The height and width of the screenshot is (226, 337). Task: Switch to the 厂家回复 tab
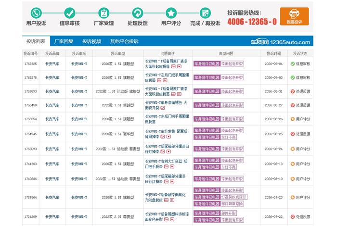pyautogui.click(x=64, y=41)
